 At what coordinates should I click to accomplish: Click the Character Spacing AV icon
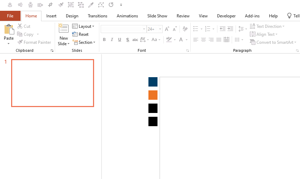click(143, 40)
